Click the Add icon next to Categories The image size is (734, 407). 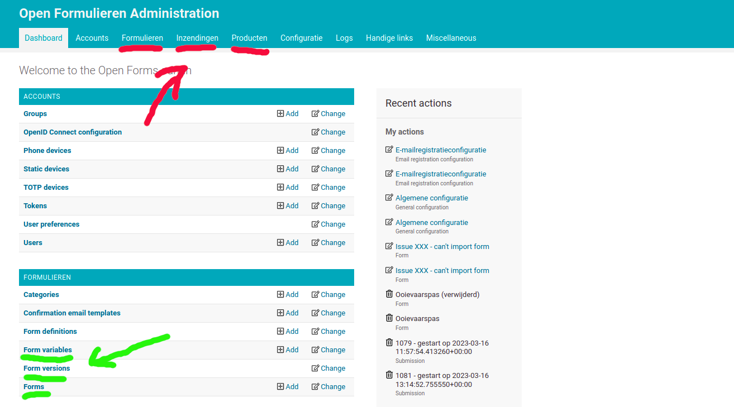(x=280, y=294)
